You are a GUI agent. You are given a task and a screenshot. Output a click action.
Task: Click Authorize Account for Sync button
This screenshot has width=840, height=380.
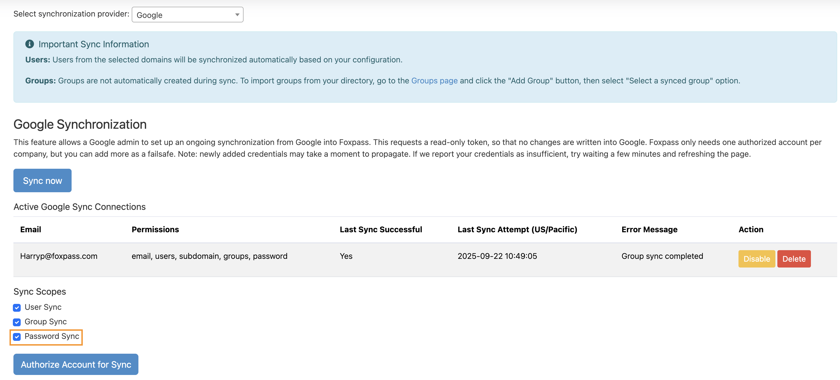click(x=76, y=364)
